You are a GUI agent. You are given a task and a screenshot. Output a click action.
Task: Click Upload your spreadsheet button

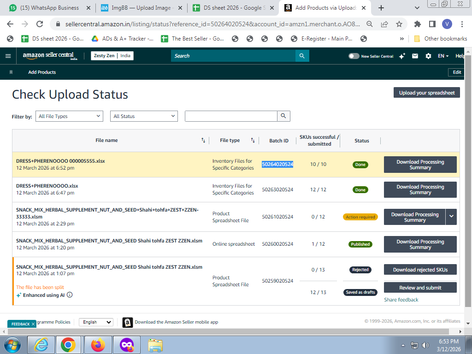coord(426,93)
